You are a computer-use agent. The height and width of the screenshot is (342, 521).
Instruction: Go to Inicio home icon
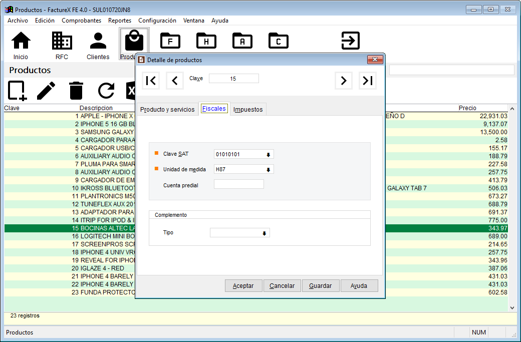click(x=21, y=45)
